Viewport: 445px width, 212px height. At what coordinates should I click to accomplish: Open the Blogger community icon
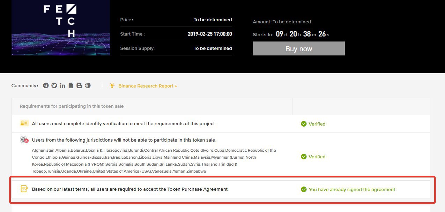(79, 85)
